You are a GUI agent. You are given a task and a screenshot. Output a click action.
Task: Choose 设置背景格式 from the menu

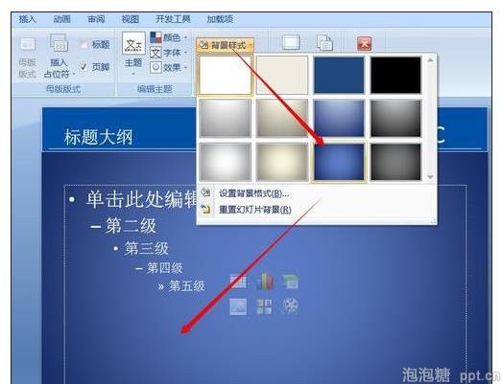[254, 193]
